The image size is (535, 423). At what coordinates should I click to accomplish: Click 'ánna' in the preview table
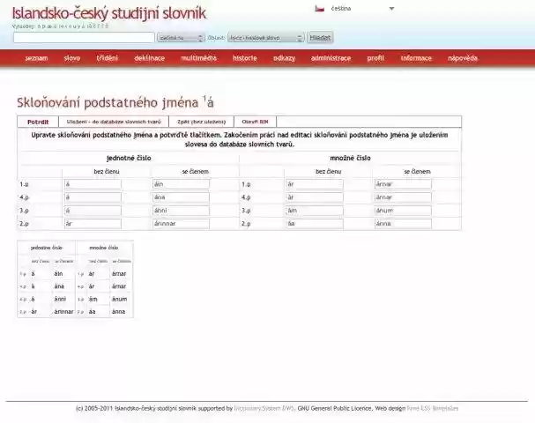coord(118,311)
